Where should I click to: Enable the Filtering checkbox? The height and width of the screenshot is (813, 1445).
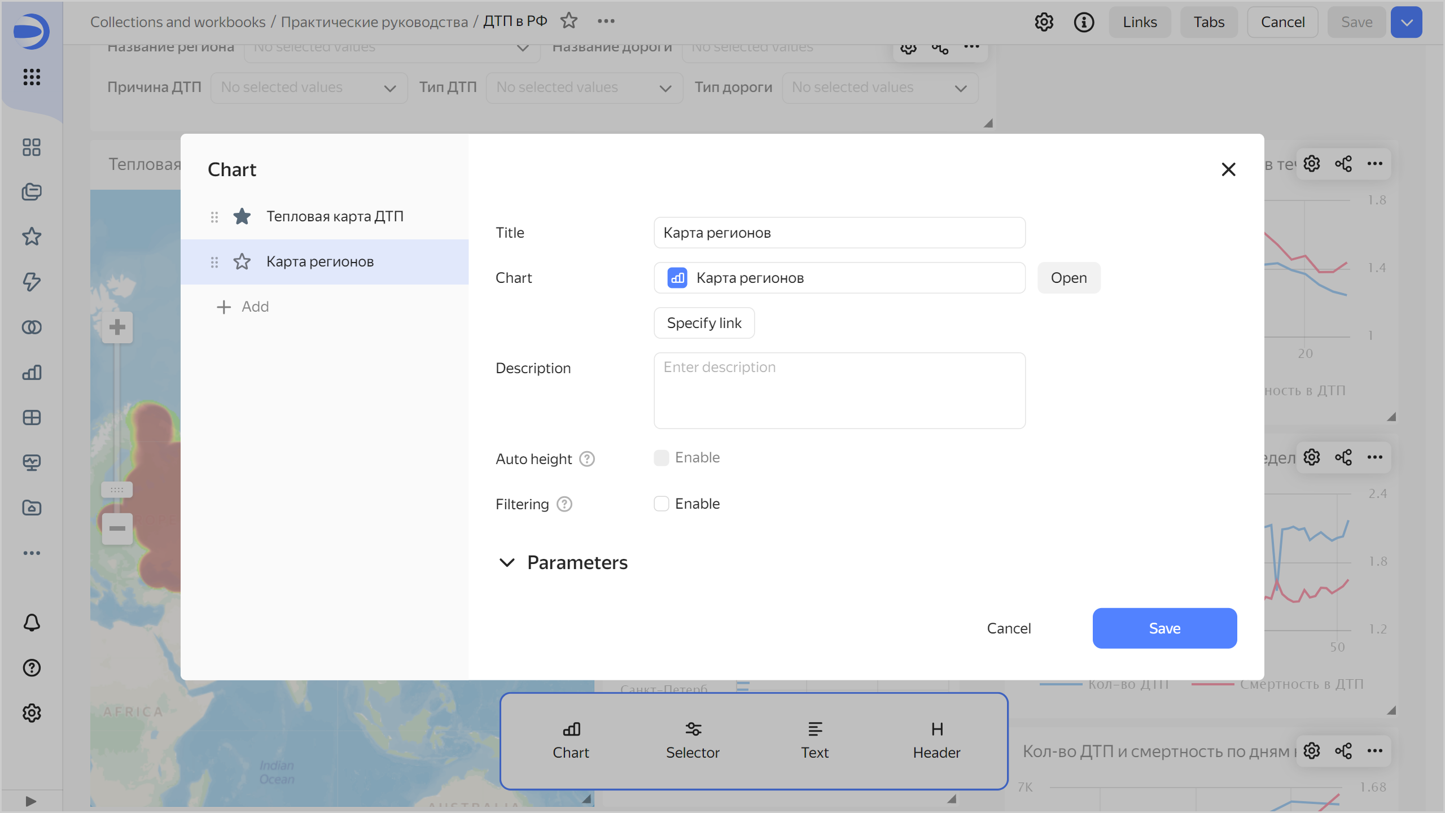(662, 504)
